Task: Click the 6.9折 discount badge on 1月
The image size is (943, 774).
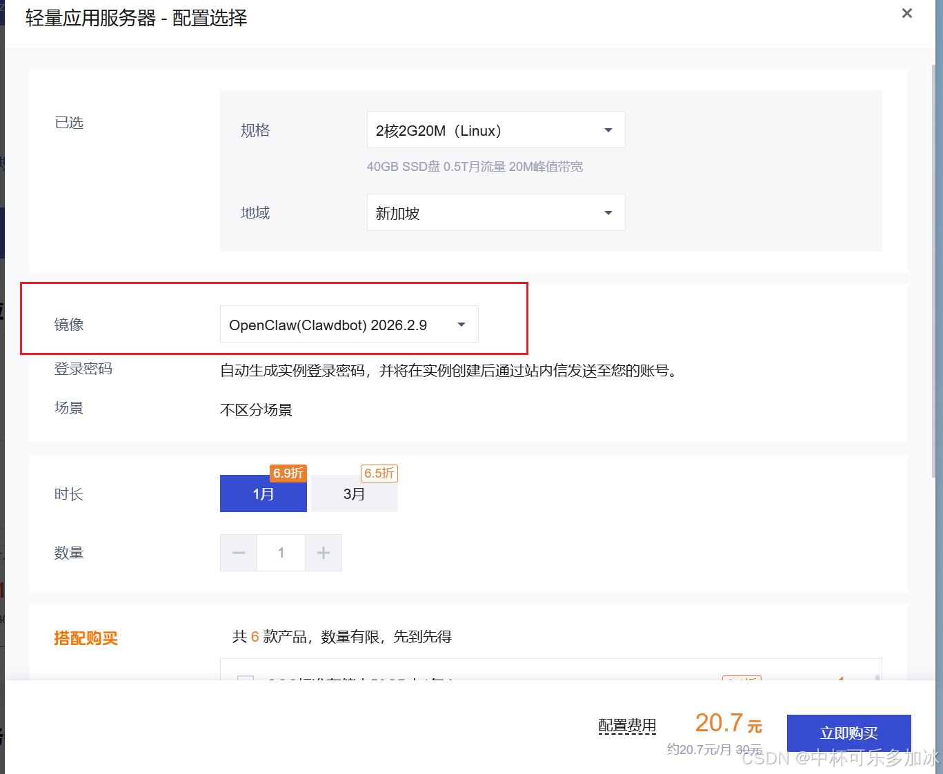Action: click(x=288, y=473)
